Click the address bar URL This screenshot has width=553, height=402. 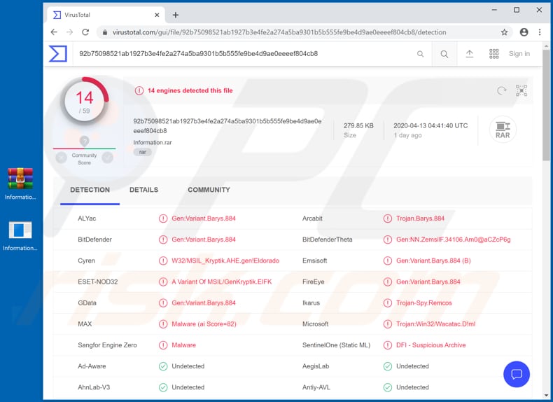coord(279,32)
